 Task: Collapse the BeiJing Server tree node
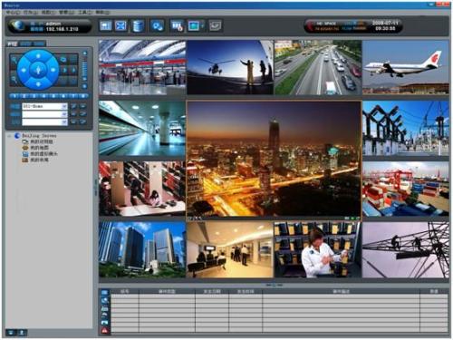tap(9, 136)
